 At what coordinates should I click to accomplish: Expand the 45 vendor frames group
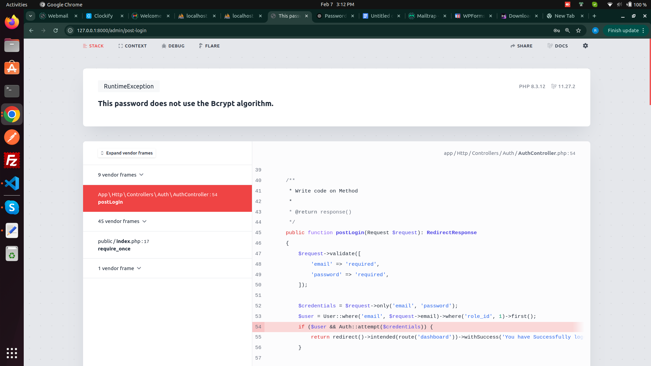[122, 221]
